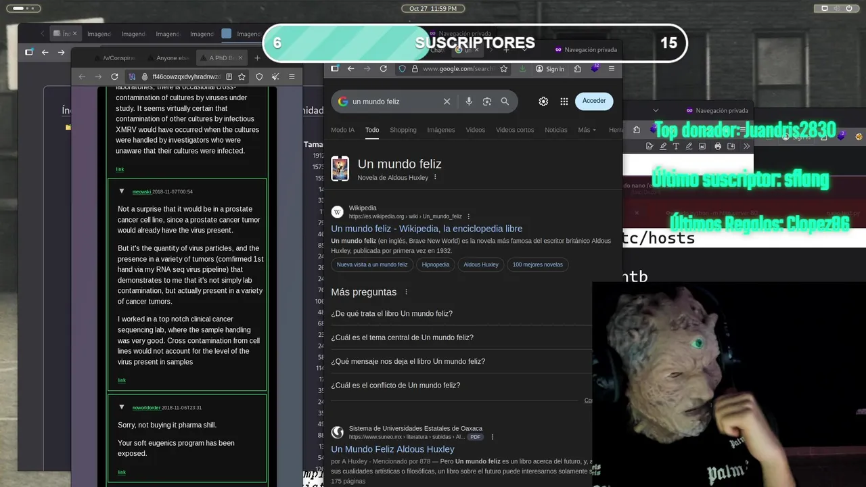The image size is (866, 487).
Task: Bookmark the onion page with star
Action: 242,76
